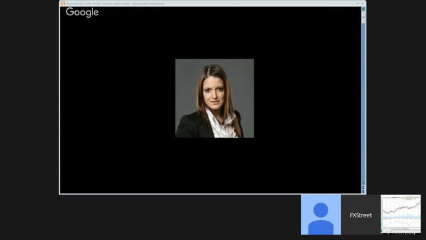The height and width of the screenshot is (240, 426).
Task: Click the woman's portrait photo on the slide
Action: click(214, 98)
